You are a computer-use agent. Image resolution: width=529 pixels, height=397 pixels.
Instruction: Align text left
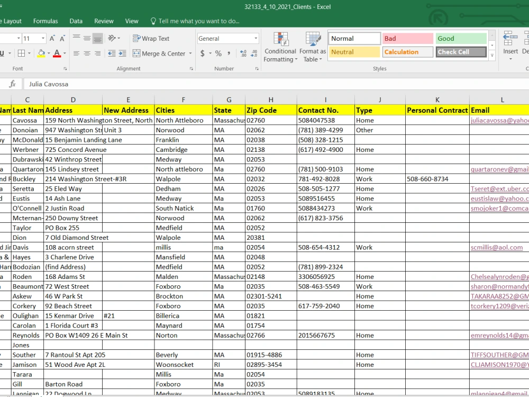77,53
